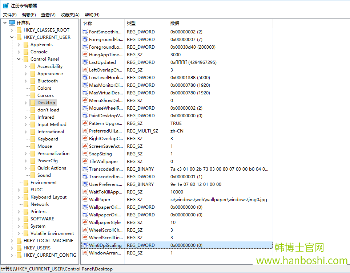Expand the HKEY_LOCAL_MACHINE node
The width and height of the screenshot is (350, 273).
coord(11,240)
